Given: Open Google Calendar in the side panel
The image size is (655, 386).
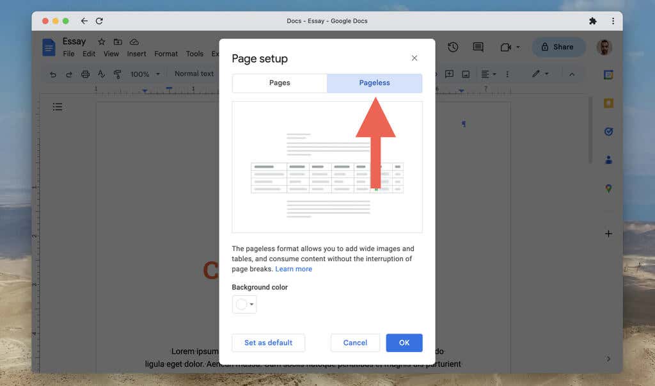Looking at the screenshot, I should click(x=608, y=75).
